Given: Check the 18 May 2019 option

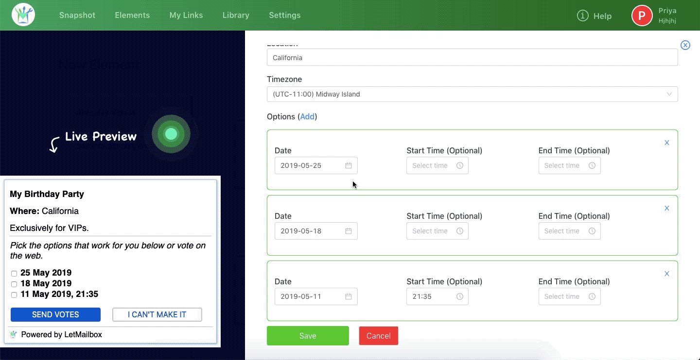Looking at the screenshot, I should 14,284.
